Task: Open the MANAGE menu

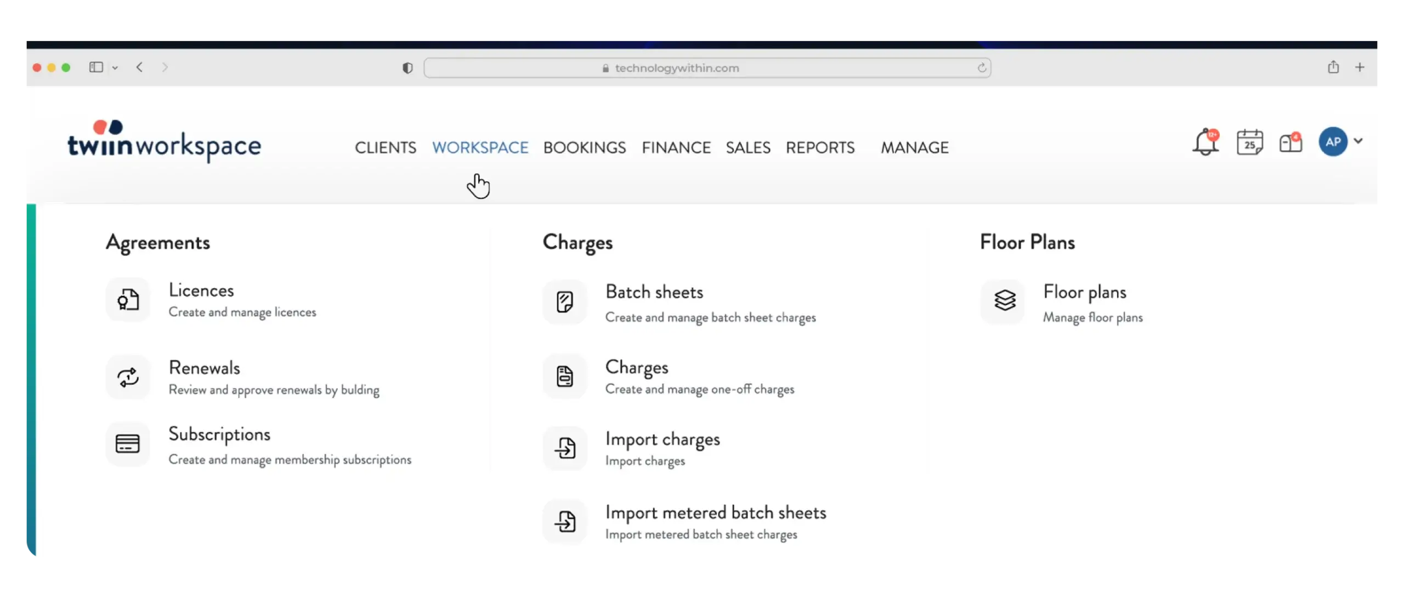Action: [914, 147]
